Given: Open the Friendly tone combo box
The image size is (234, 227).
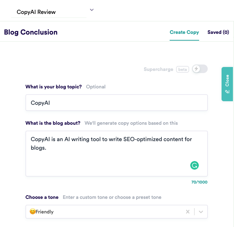Looking at the screenshot, I should [107, 212].
